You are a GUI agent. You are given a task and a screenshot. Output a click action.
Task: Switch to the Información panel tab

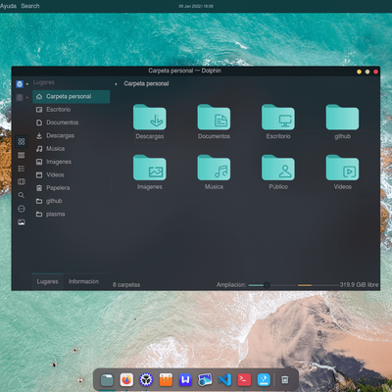[x=83, y=281]
